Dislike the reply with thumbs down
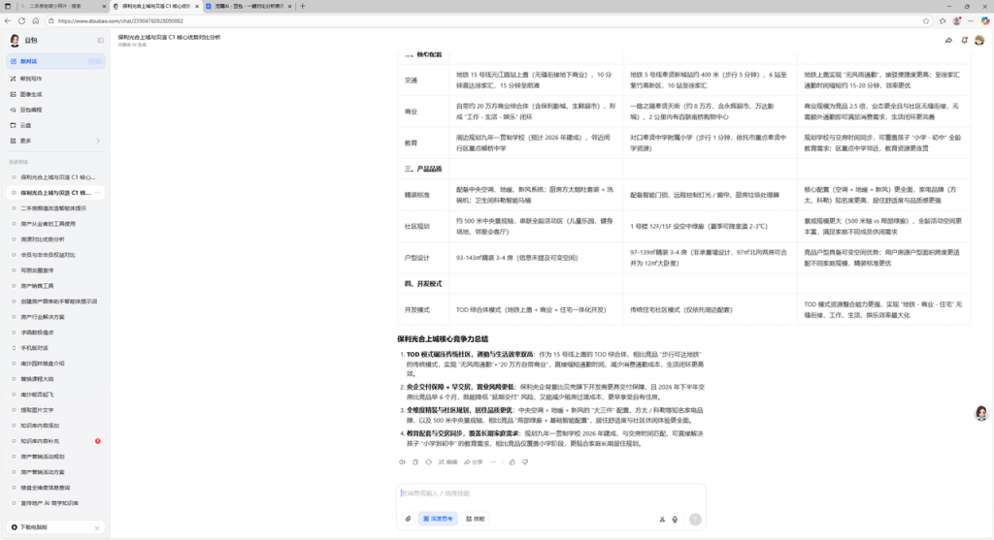 [x=525, y=462]
